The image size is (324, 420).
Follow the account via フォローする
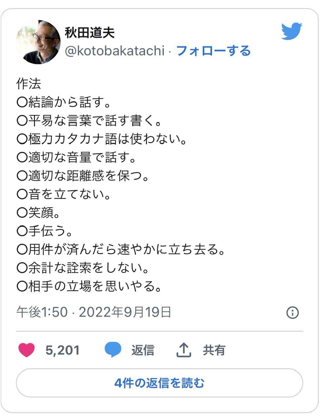click(x=214, y=51)
